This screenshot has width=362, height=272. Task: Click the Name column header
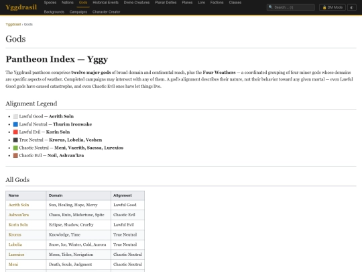26,195
